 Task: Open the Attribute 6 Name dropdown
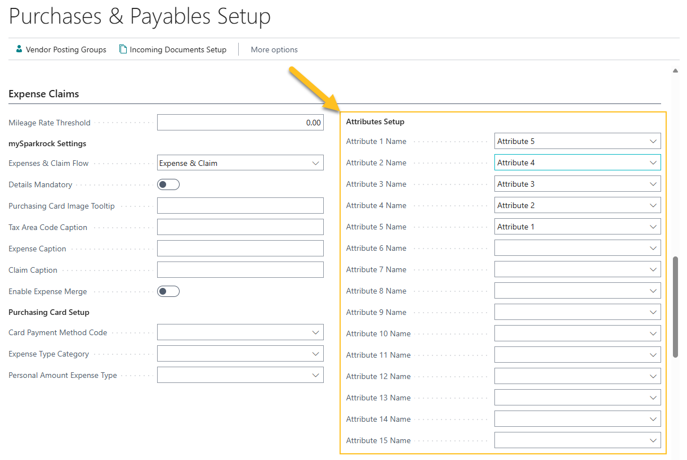click(653, 248)
